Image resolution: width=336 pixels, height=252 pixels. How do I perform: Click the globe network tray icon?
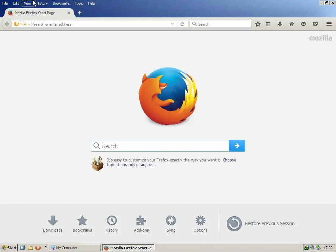click(x=307, y=248)
